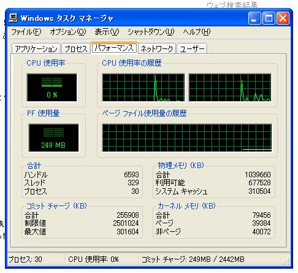The width and height of the screenshot is (298, 273).
Task: Switch to the ネットワーク tab
Action: (x=157, y=48)
